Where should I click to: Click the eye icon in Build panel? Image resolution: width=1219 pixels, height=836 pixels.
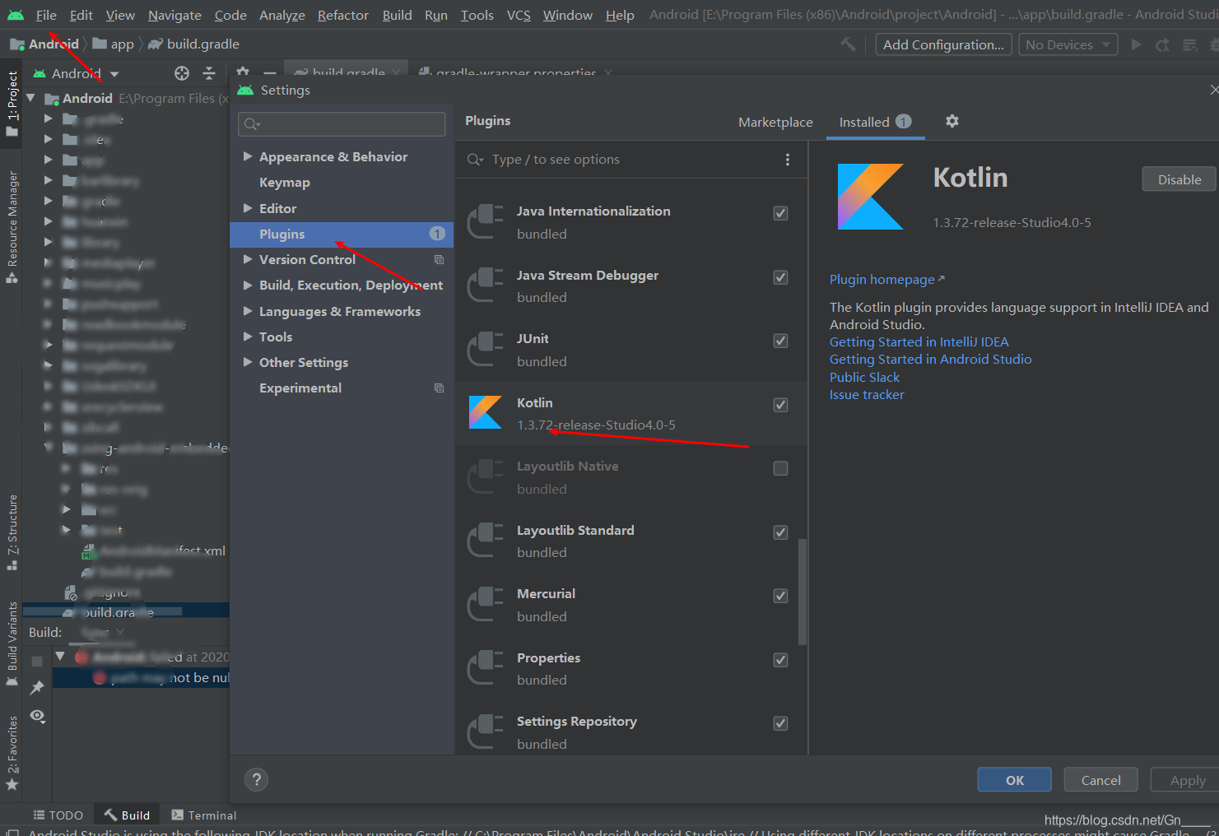(38, 716)
